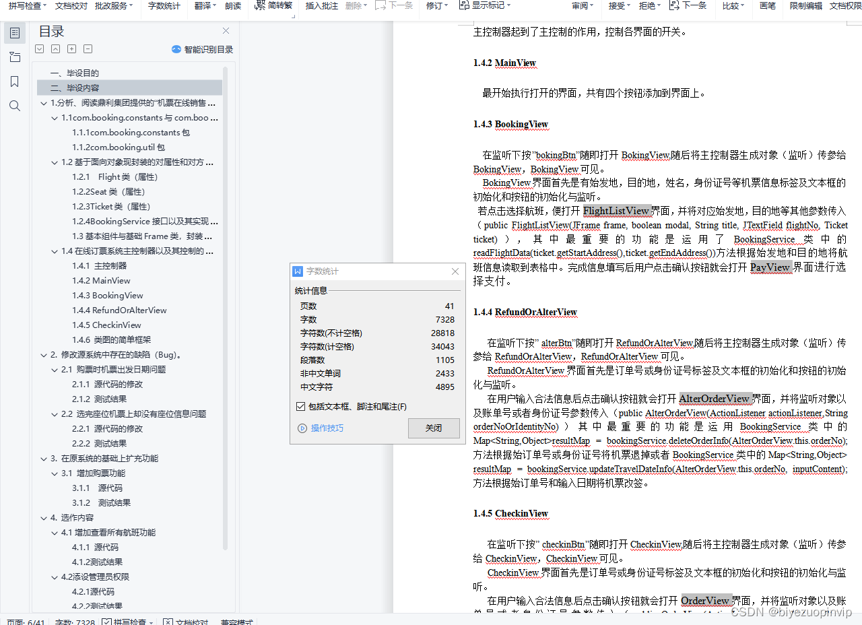
Task: Close the 目录 navigation pane
Action: 226,30
